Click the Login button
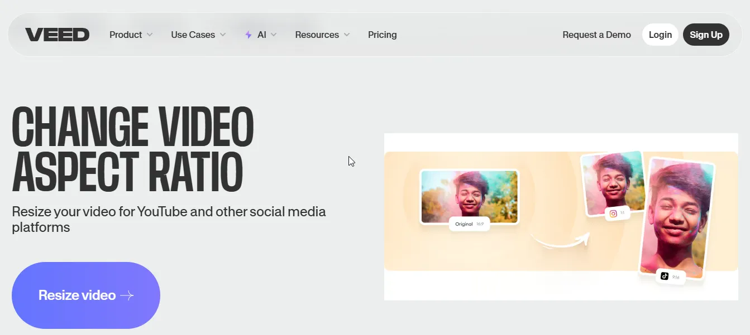The width and height of the screenshot is (750, 335). [660, 34]
